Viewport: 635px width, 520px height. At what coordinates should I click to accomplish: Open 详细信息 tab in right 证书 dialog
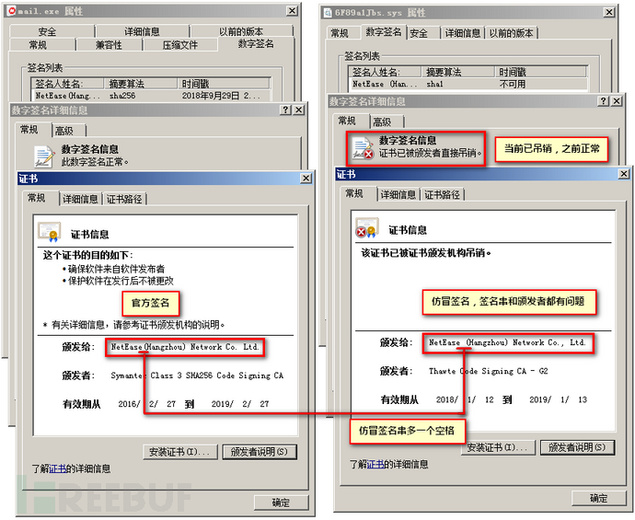click(398, 195)
